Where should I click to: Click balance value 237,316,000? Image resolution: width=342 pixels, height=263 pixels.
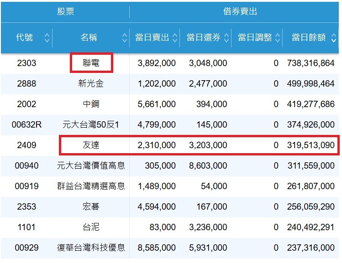click(x=310, y=248)
